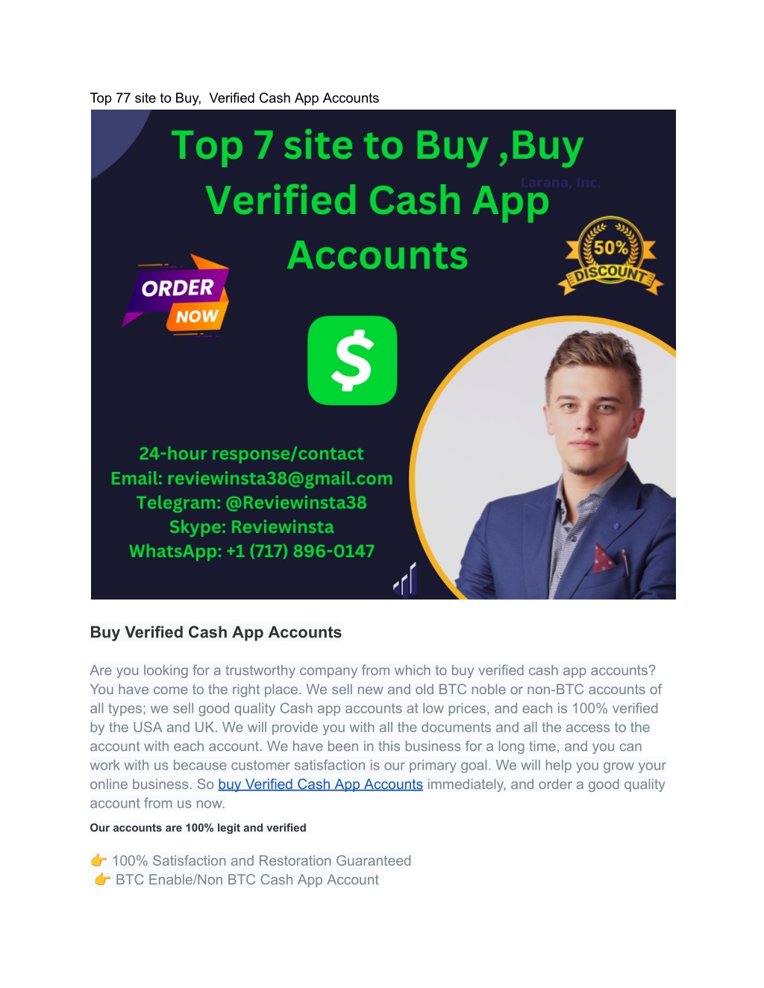Click the Telegram @Reviewinsta38 contact line
The image size is (764, 988).
click(x=251, y=503)
